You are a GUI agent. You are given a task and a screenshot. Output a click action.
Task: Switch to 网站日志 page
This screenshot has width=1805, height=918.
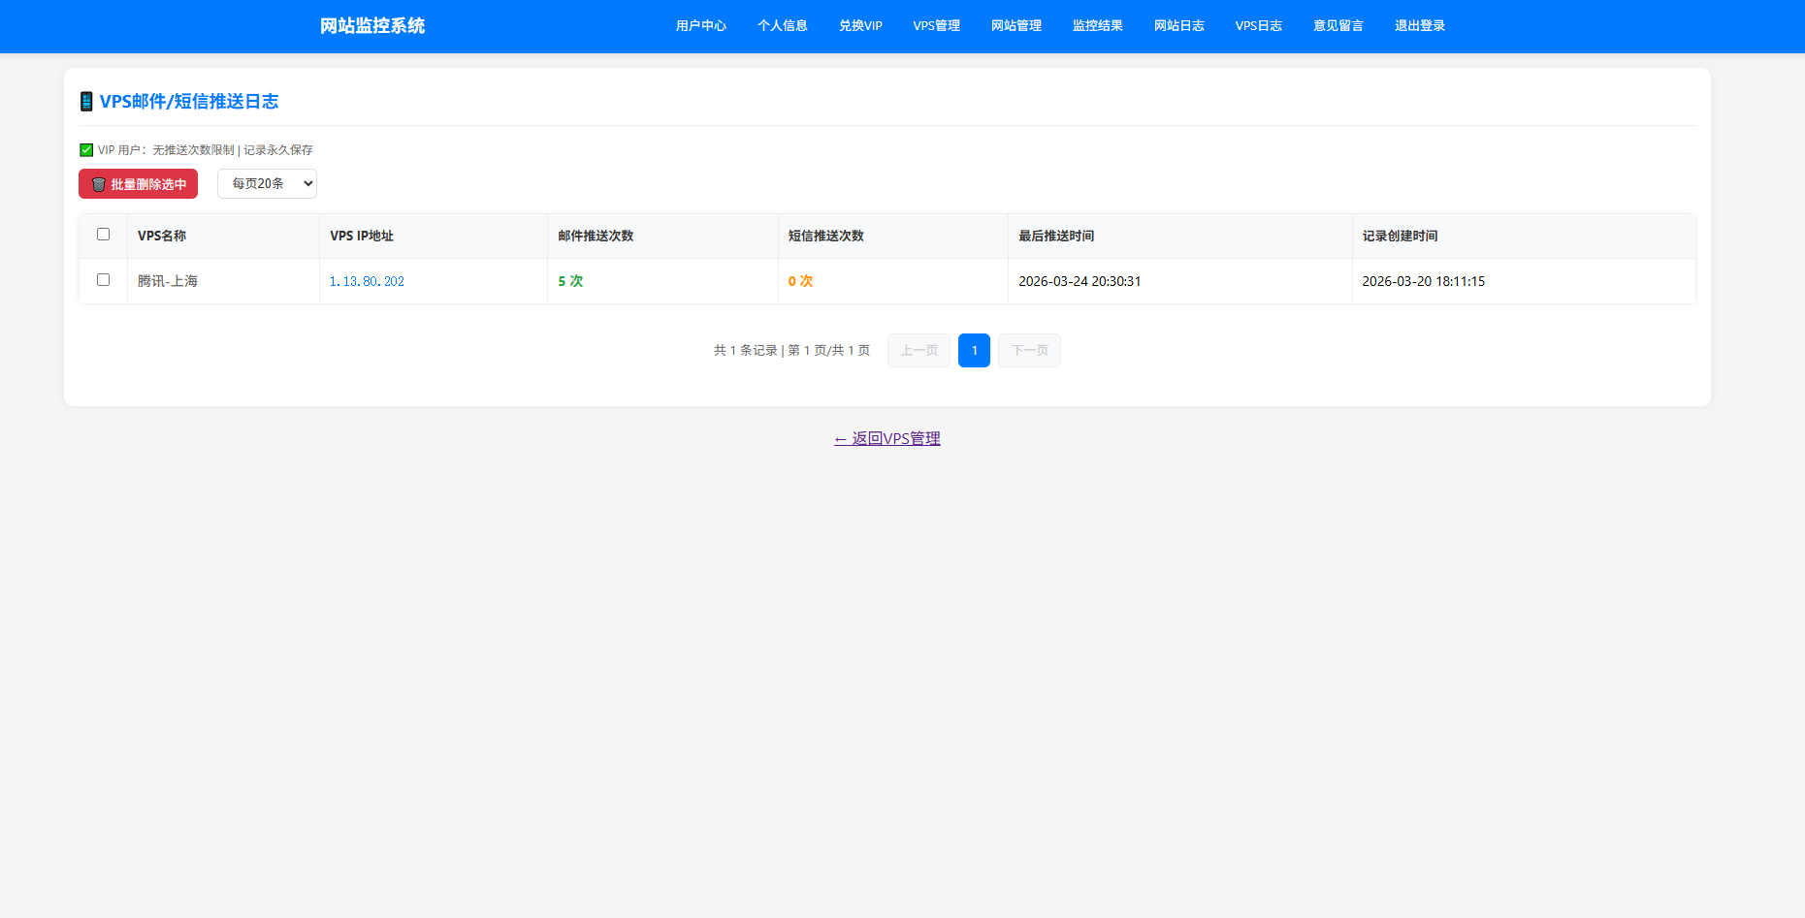tap(1178, 26)
